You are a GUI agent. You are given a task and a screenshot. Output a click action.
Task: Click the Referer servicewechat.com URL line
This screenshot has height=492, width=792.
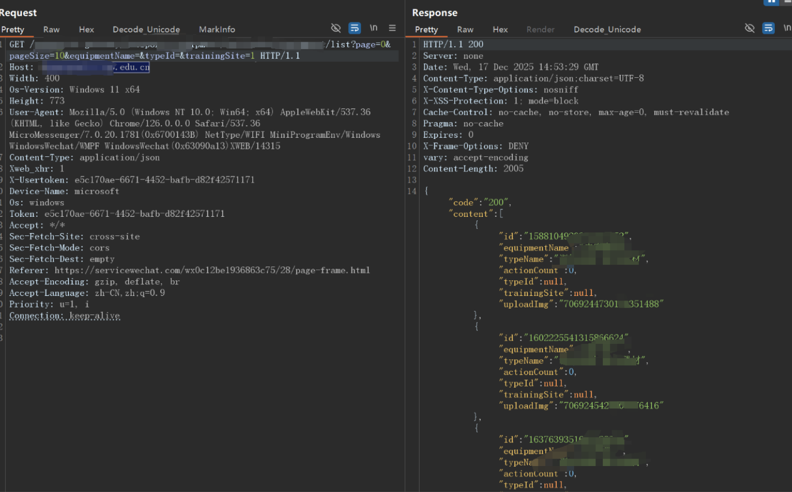pyautogui.click(x=190, y=271)
